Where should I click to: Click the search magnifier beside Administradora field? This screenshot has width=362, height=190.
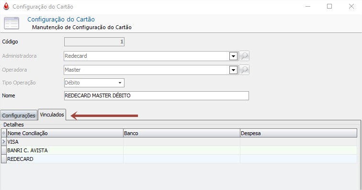pyautogui.click(x=244, y=56)
